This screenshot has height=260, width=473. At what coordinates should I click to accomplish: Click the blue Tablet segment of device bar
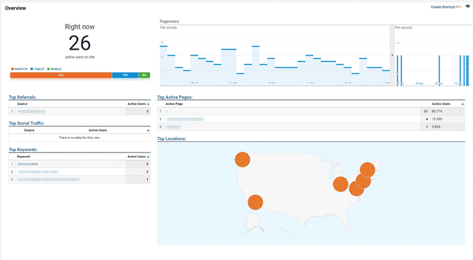click(125, 75)
